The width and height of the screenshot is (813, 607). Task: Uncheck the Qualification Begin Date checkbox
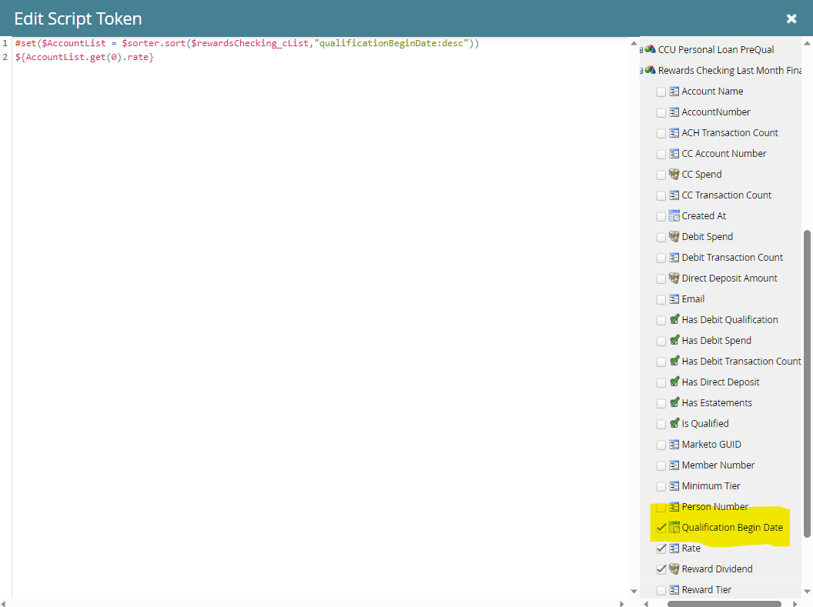tap(661, 528)
